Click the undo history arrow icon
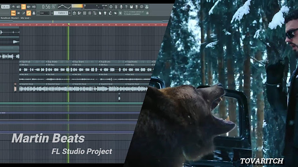Image resolution: width=298 pixels, height=167 pixels. tap(115, 13)
